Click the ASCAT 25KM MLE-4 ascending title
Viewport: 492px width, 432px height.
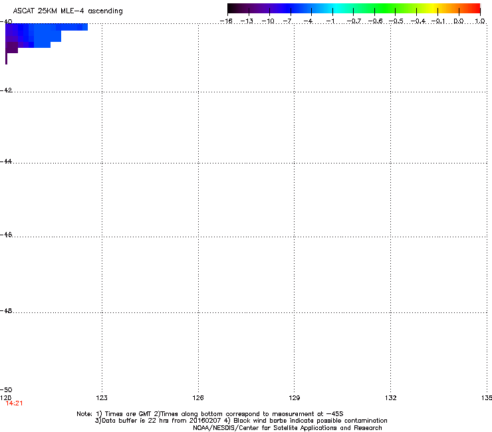click(68, 11)
